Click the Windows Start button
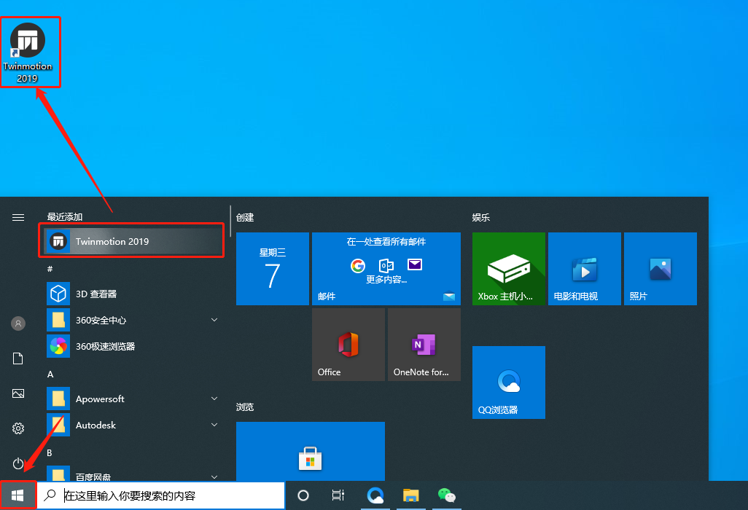748x510 pixels. 17,495
